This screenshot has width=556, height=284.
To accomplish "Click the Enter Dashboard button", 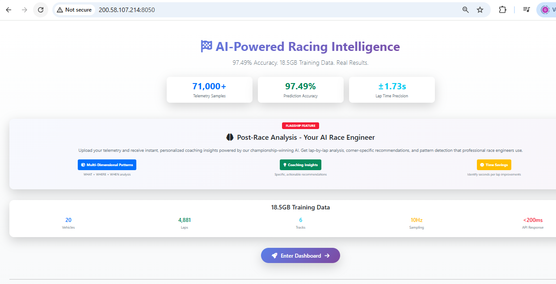I will [300, 255].
